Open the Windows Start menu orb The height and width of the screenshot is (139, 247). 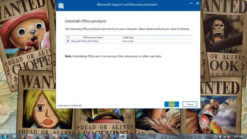click(5, 136)
